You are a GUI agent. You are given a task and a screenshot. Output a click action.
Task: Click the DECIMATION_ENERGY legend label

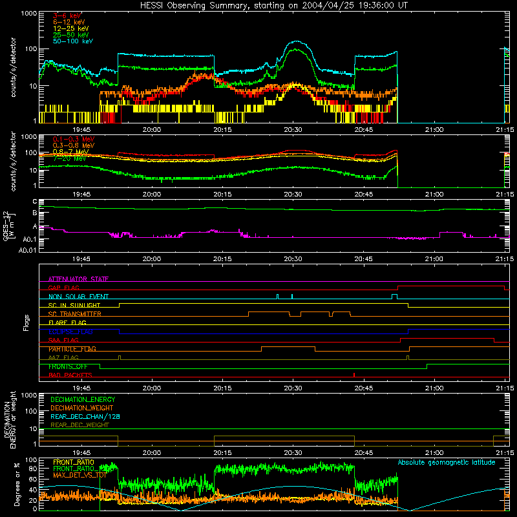point(83,399)
